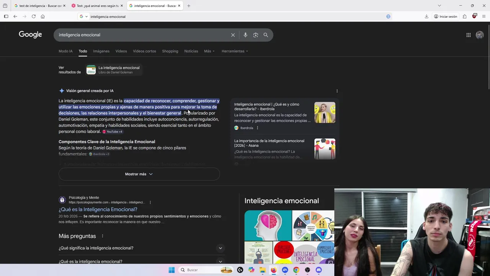Click the Windows taskbar Buscar field
This screenshot has width=490, height=276.
click(206, 270)
